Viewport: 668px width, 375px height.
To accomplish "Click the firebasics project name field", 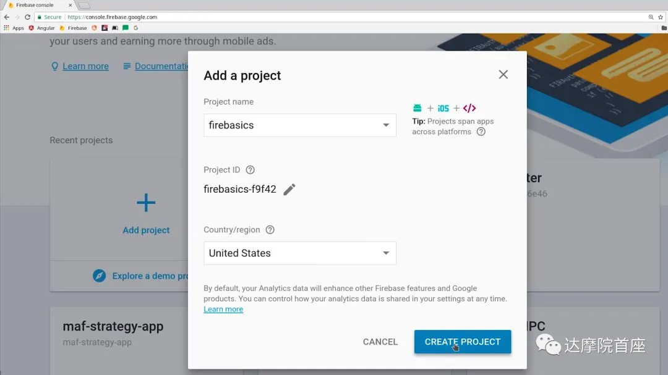I will point(300,125).
